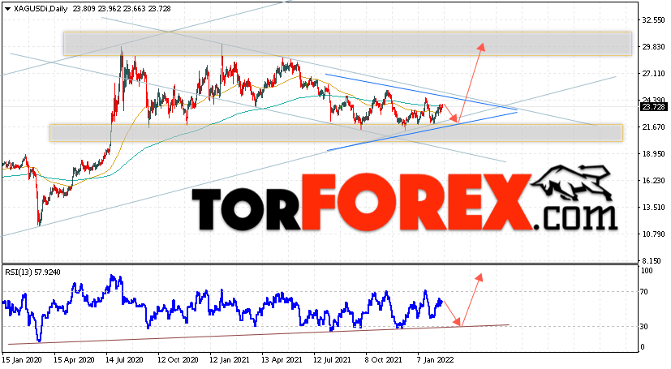Click the 12 Jan 2021 date label

point(230,359)
